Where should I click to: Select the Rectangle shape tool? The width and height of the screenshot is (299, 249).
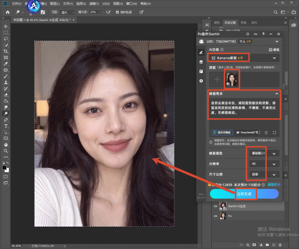point(6,139)
